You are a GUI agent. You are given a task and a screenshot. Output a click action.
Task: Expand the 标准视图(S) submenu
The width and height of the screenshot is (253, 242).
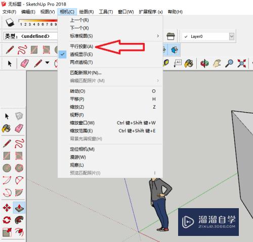(110, 36)
